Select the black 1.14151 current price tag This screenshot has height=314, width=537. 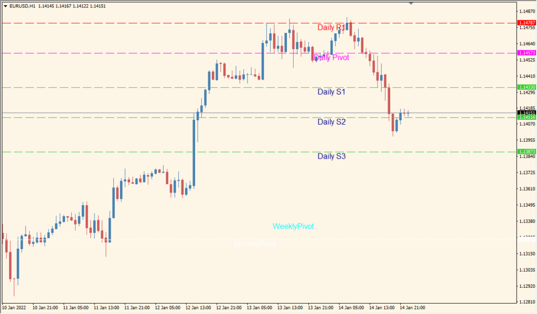(527, 113)
